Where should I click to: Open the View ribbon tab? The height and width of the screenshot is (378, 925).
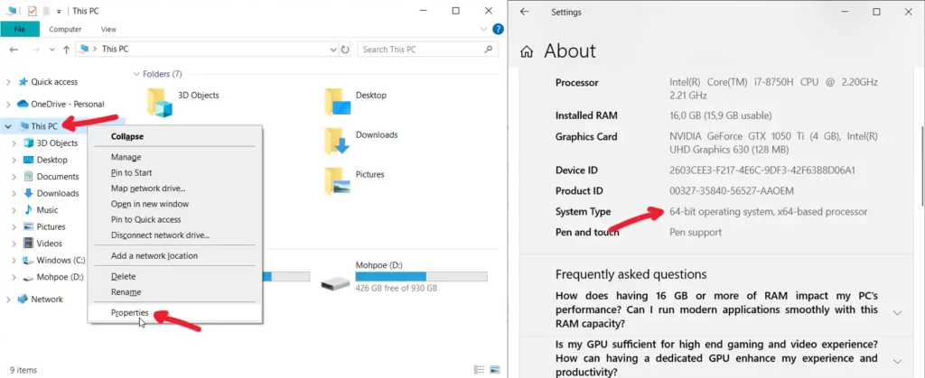pyautogui.click(x=108, y=29)
